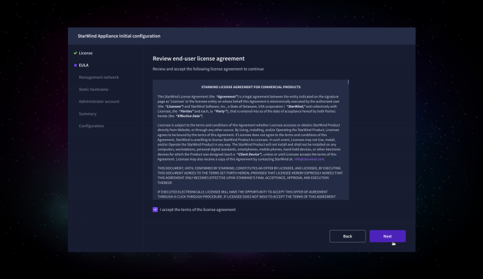This screenshot has width=483, height=279.
Task: Open the info@starwind.com email link
Action: point(309,159)
